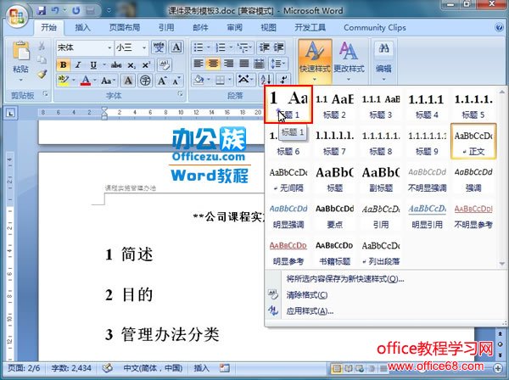
Task: Open the font size dropdown
Action: [144, 48]
